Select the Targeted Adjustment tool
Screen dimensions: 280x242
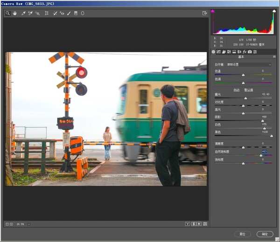point(37,13)
